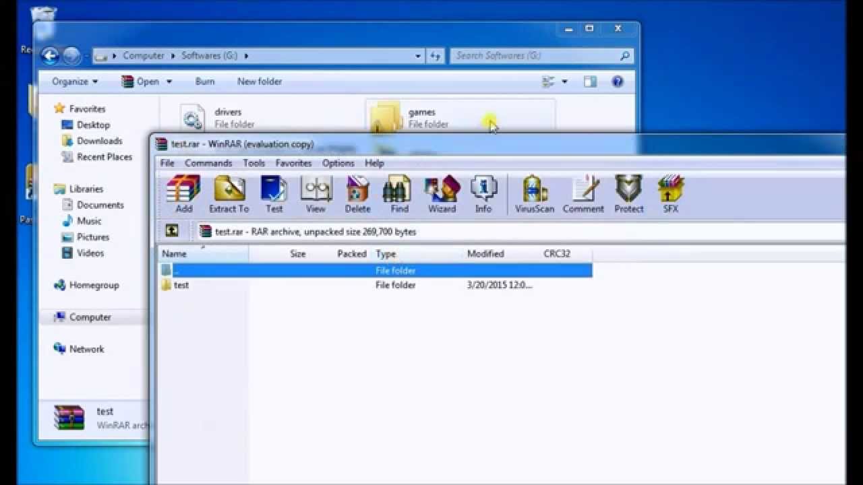Open the Wizard tool icon
The width and height of the screenshot is (863, 485).
pyautogui.click(x=442, y=194)
